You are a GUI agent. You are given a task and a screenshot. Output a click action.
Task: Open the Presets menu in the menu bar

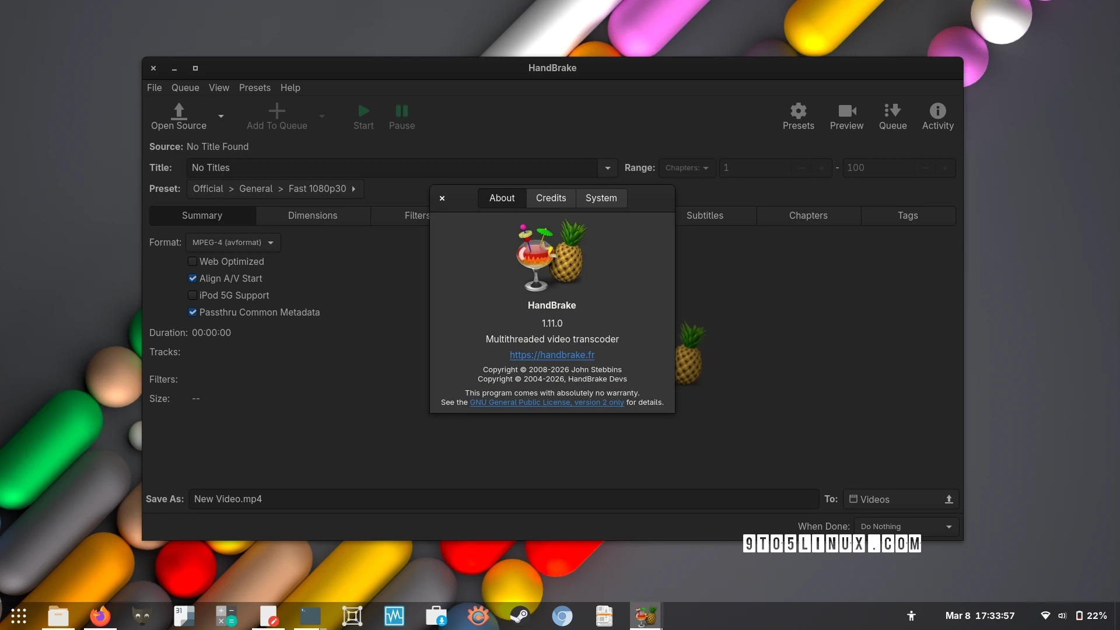(x=254, y=87)
